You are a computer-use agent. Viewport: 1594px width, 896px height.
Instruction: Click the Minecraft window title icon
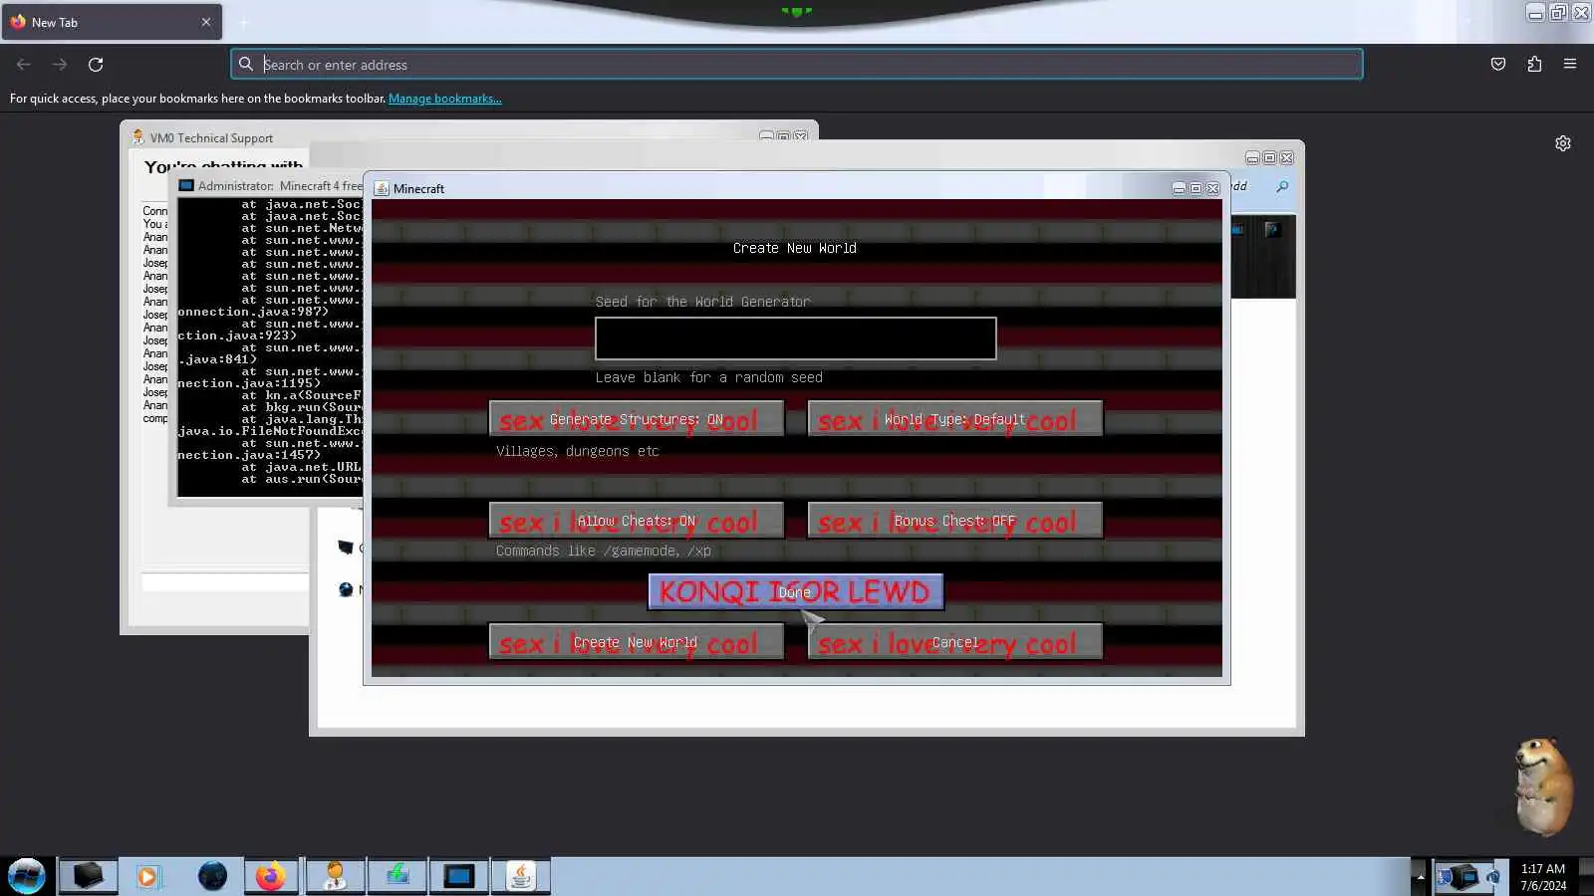382,188
